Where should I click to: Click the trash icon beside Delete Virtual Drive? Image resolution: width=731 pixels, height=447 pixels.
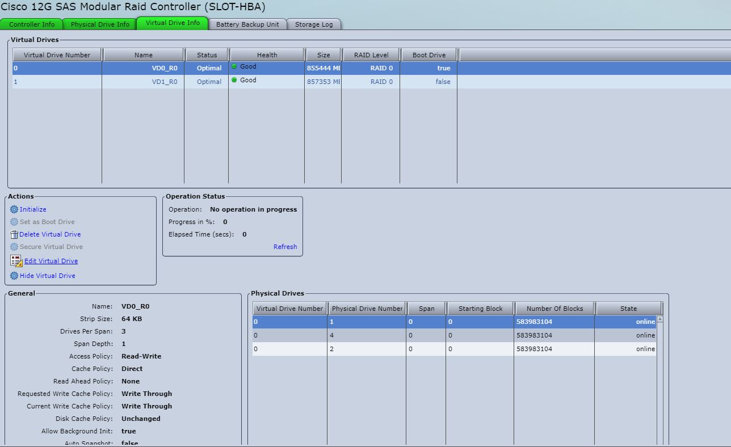click(14, 234)
